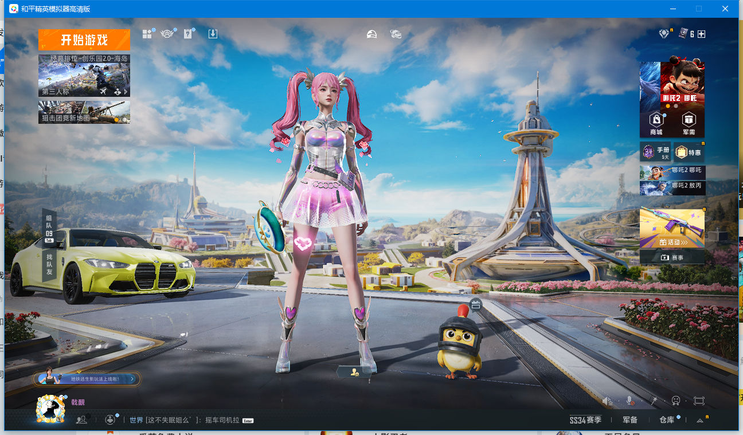Click the download resources icon
Screen dimensions: 743x435
213,34
